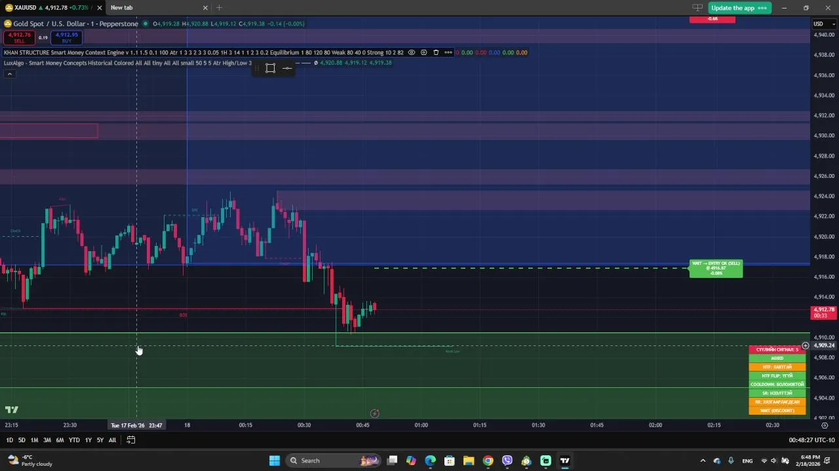Open Google Chrome from the taskbar

[488, 461]
